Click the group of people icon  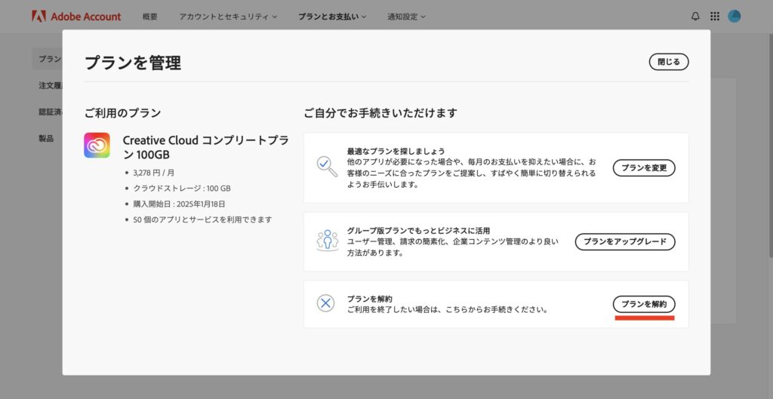[326, 241]
